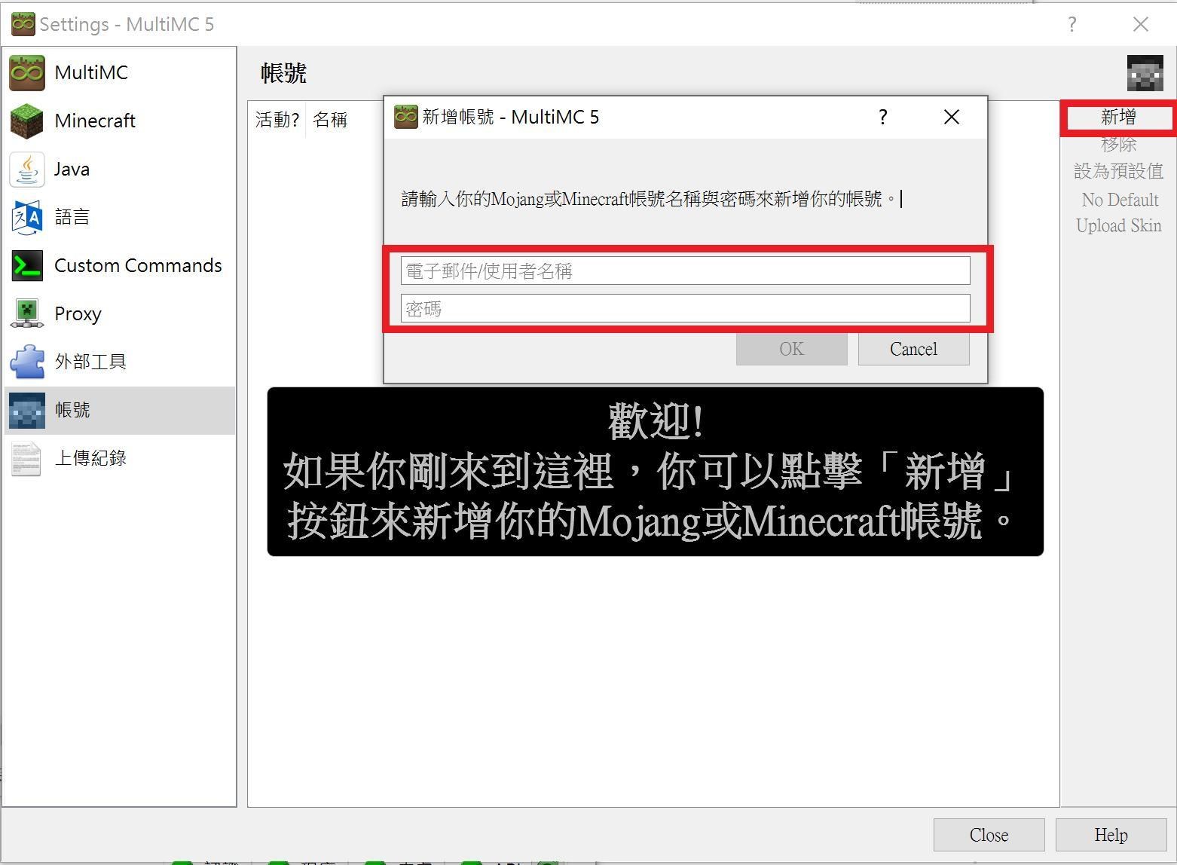The image size is (1177, 865).
Task: Select the Proxy settings icon
Action: click(27, 313)
